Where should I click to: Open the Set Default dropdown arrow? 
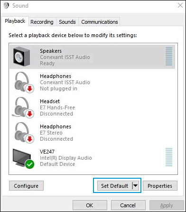pos(135,185)
